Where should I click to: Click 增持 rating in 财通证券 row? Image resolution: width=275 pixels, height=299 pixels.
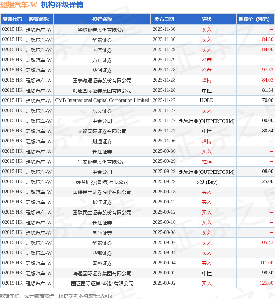(x=206, y=141)
